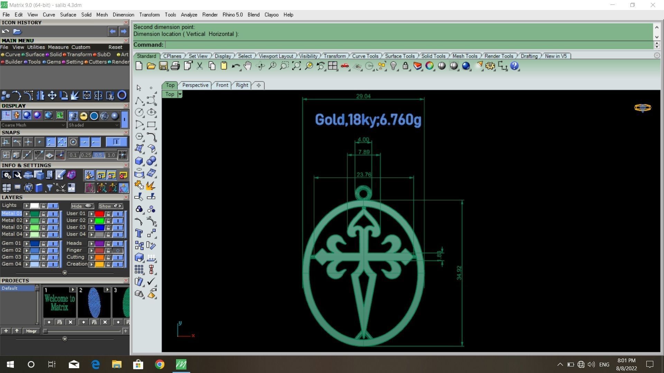664x373 pixels.
Task: Expand the project 1 thumbnail arrow
Action: point(73,290)
